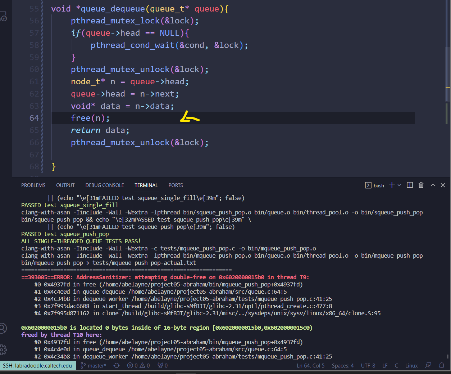Click the 'return data;' code line
Screen dimensions: 451x374
click(100, 130)
